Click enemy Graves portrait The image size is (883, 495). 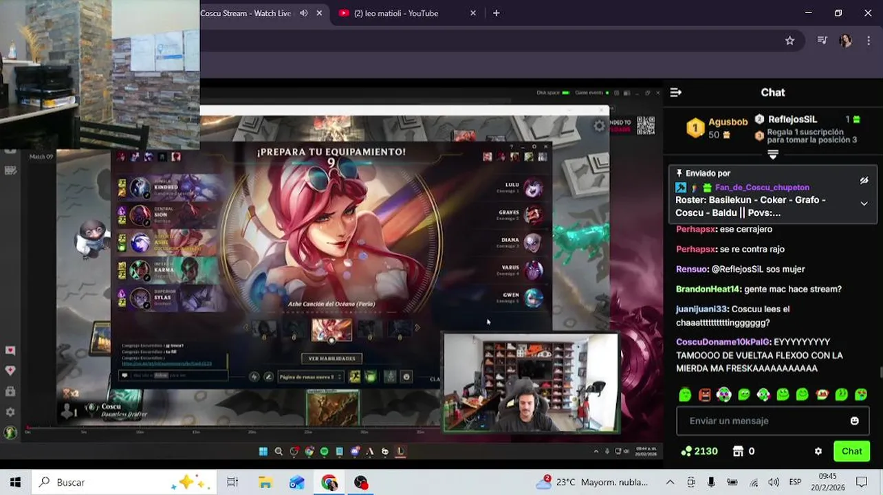pyautogui.click(x=533, y=215)
